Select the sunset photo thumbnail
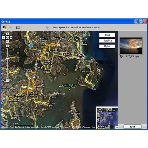The height and width of the screenshot is (148, 148). 131,46
